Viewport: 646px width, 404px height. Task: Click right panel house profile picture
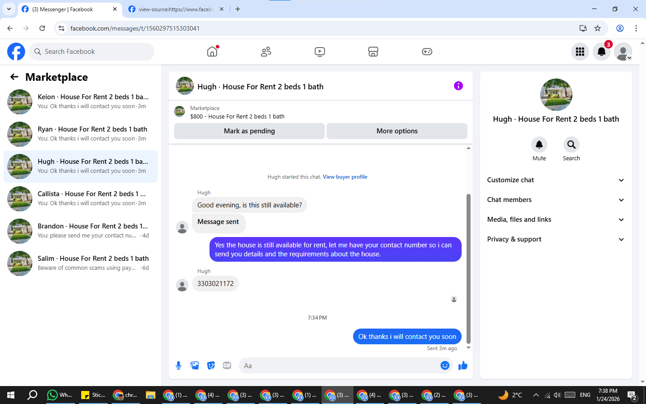tap(556, 95)
